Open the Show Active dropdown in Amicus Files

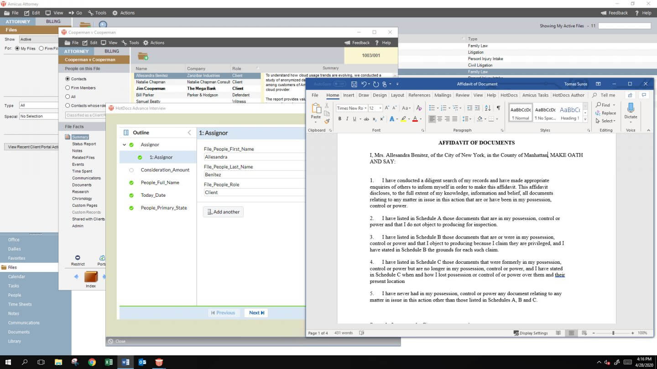[39, 39]
